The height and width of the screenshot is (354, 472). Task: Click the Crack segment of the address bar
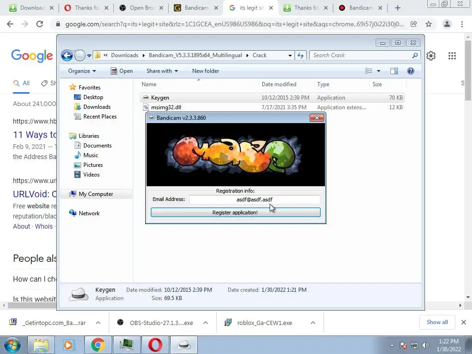[260, 55]
